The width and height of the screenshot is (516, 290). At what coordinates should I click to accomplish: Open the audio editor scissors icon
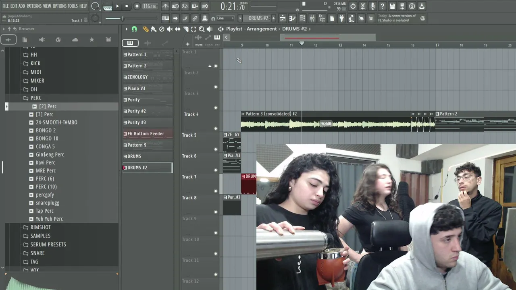(363, 6)
